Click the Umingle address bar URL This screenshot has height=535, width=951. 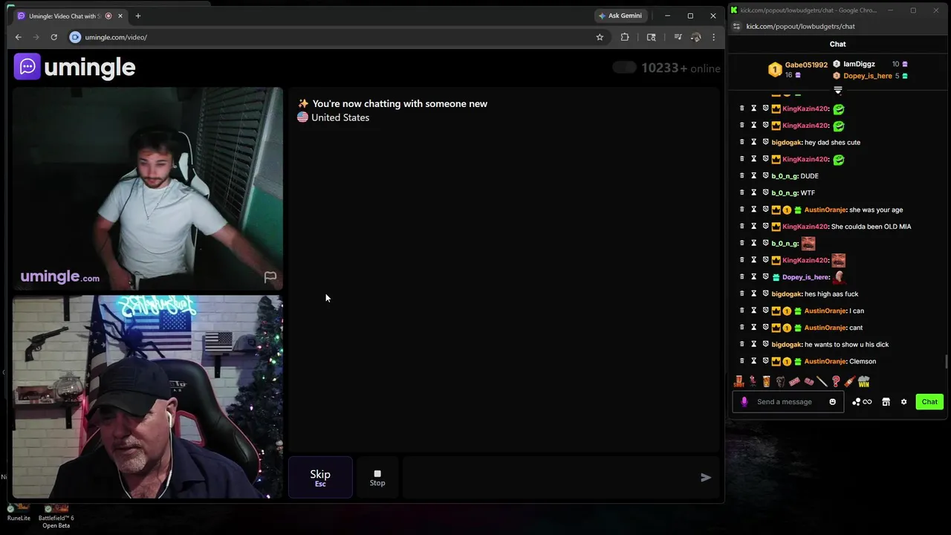[x=116, y=37]
